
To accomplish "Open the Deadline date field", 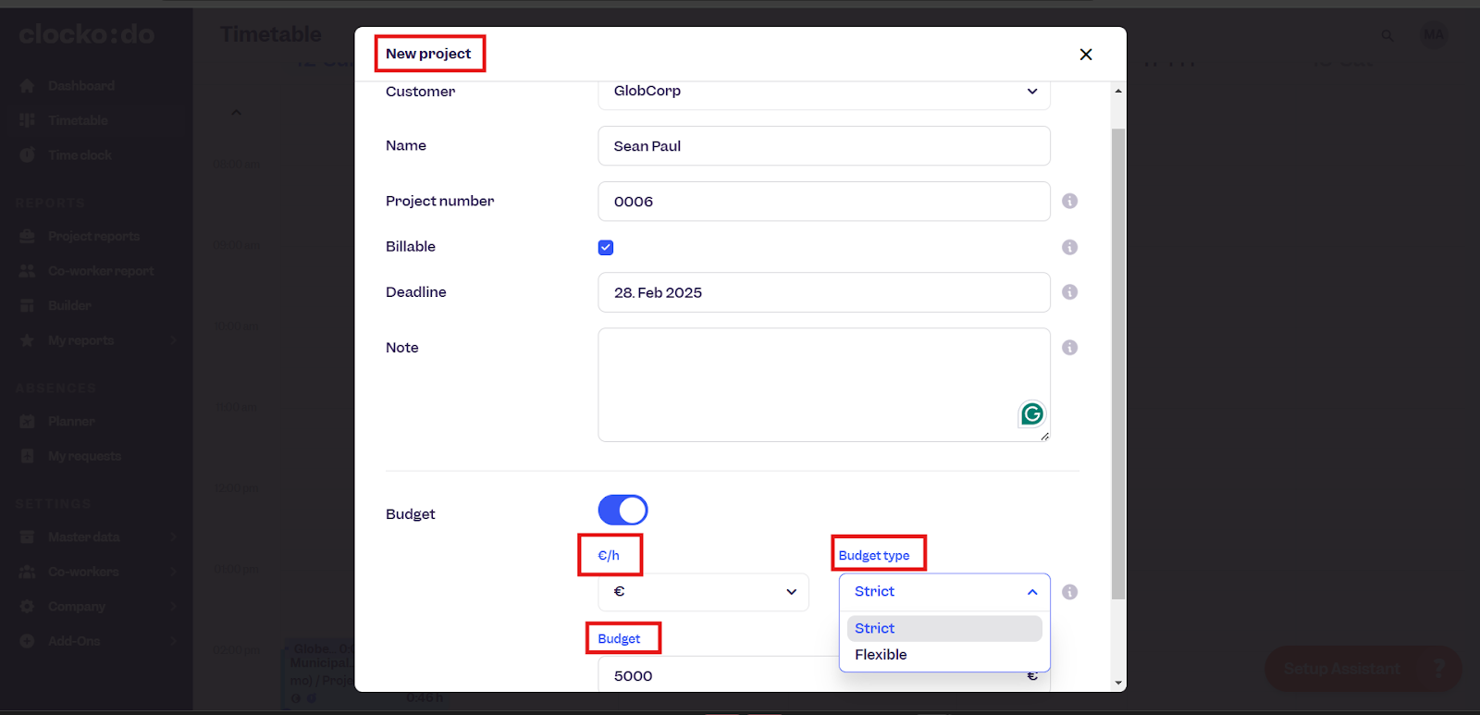I will coord(823,292).
